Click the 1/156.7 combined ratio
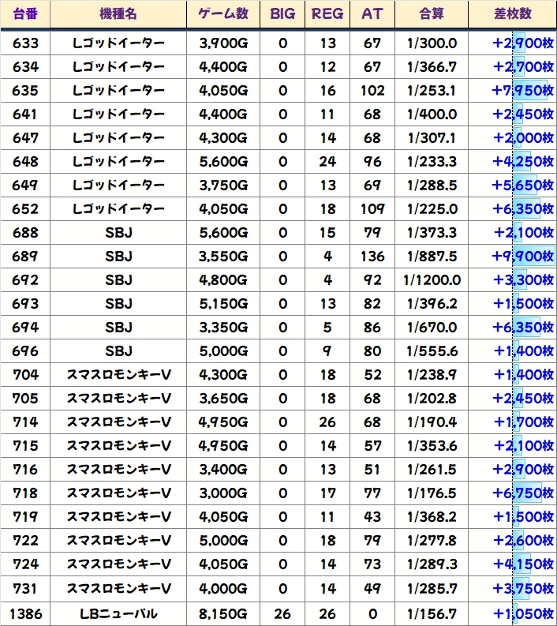 [x=432, y=614]
